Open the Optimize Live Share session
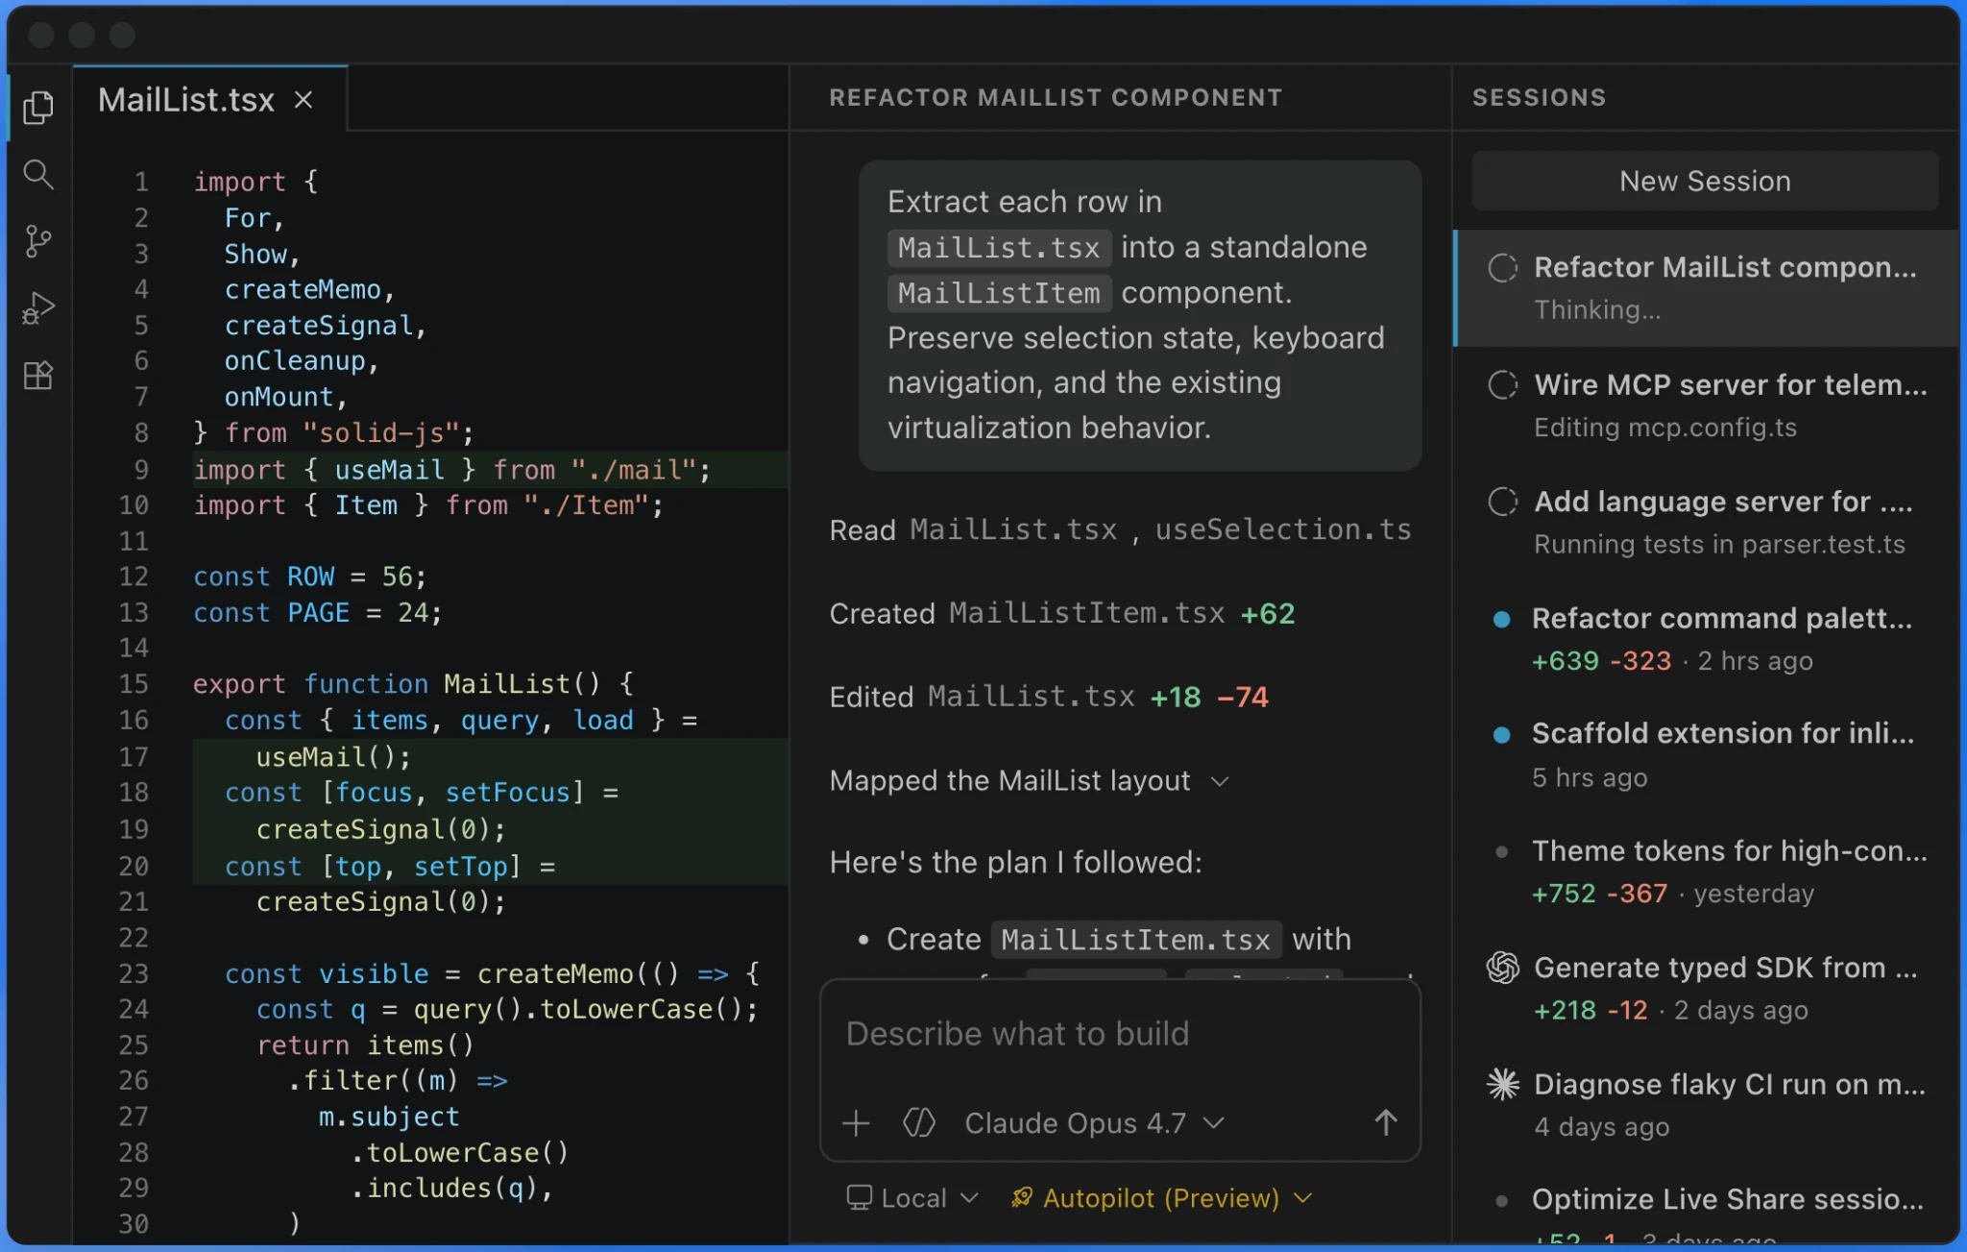 [x=1707, y=1215]
